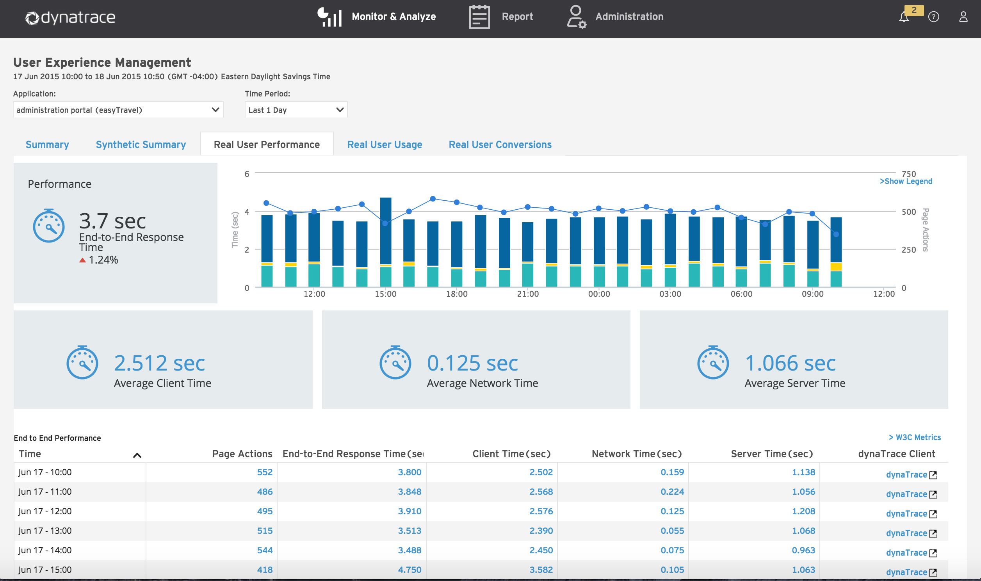981x581 pixels.
Task: Select Real User Performance tab
Action: [267, 144]
